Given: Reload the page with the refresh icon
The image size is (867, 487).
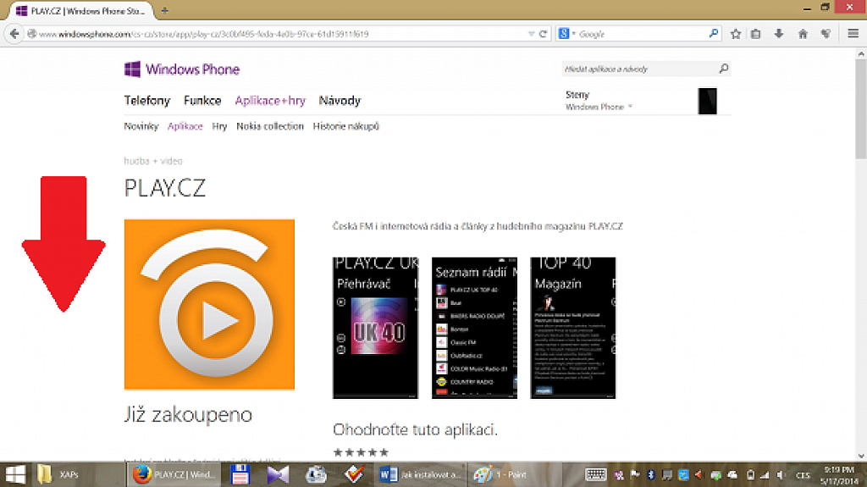Looking at the screenshot, I should click(543, 34).
